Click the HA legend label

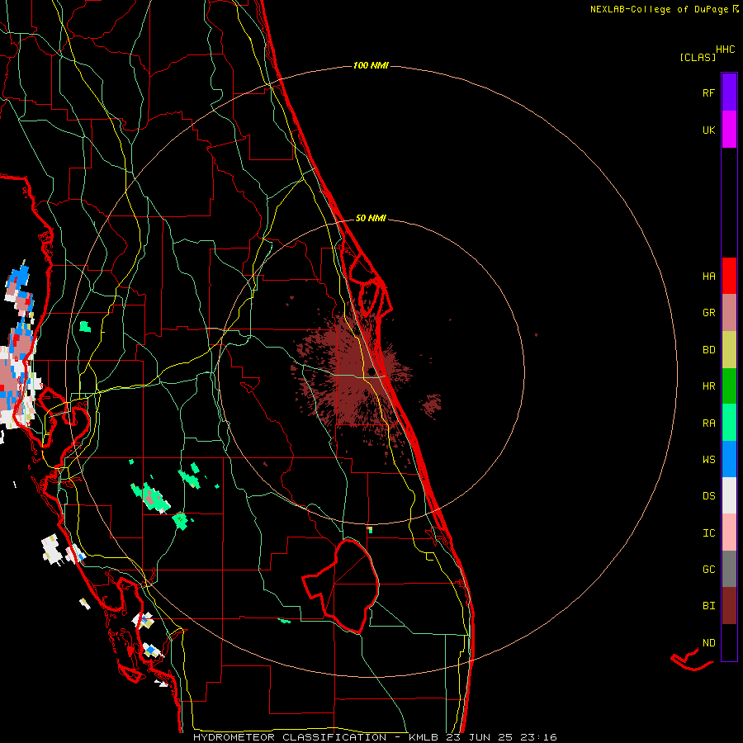(x=708, y=276)
